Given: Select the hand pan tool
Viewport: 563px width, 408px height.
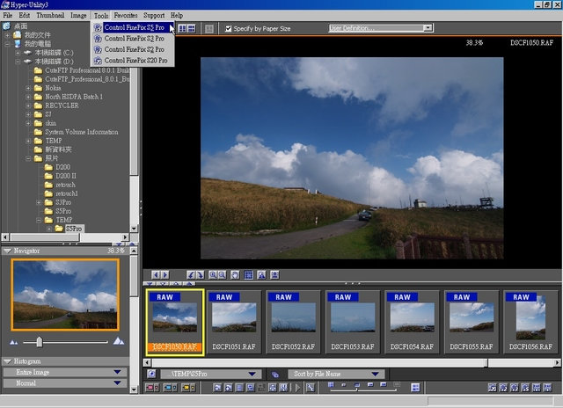Looking at the screenshot, I should point(235,275).
